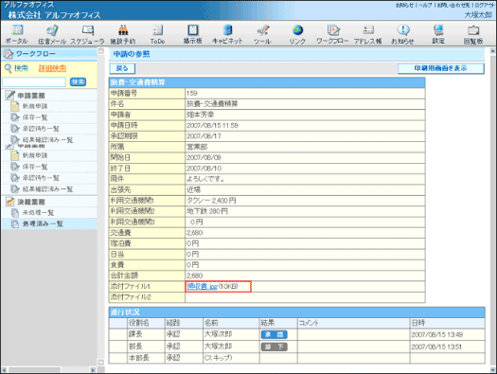Click the 開始日 value 2007/08/09

tap(204, 158)
